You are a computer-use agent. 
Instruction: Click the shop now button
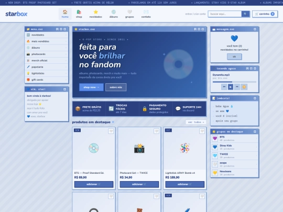[x=91, y=87]
